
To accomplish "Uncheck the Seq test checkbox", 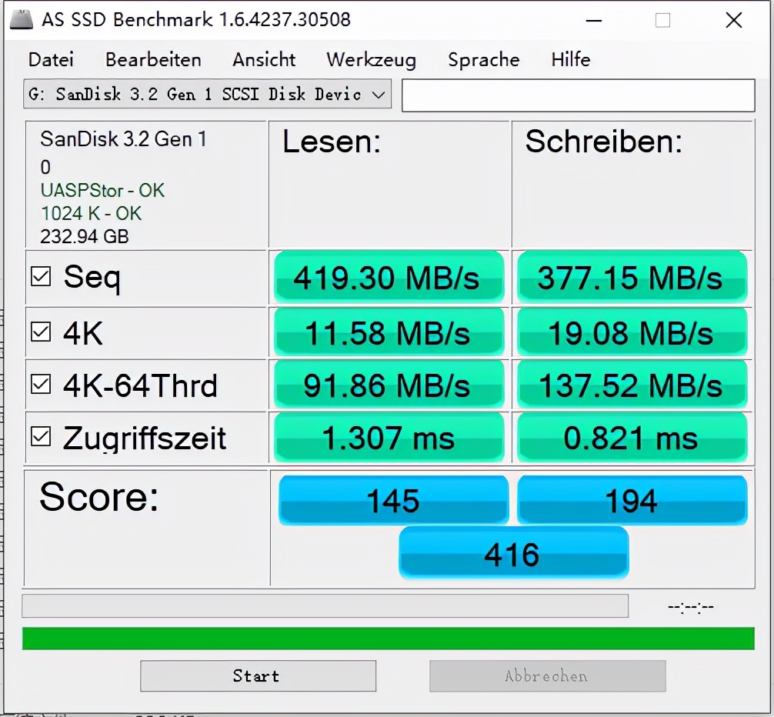I will (x=42, y=277).
